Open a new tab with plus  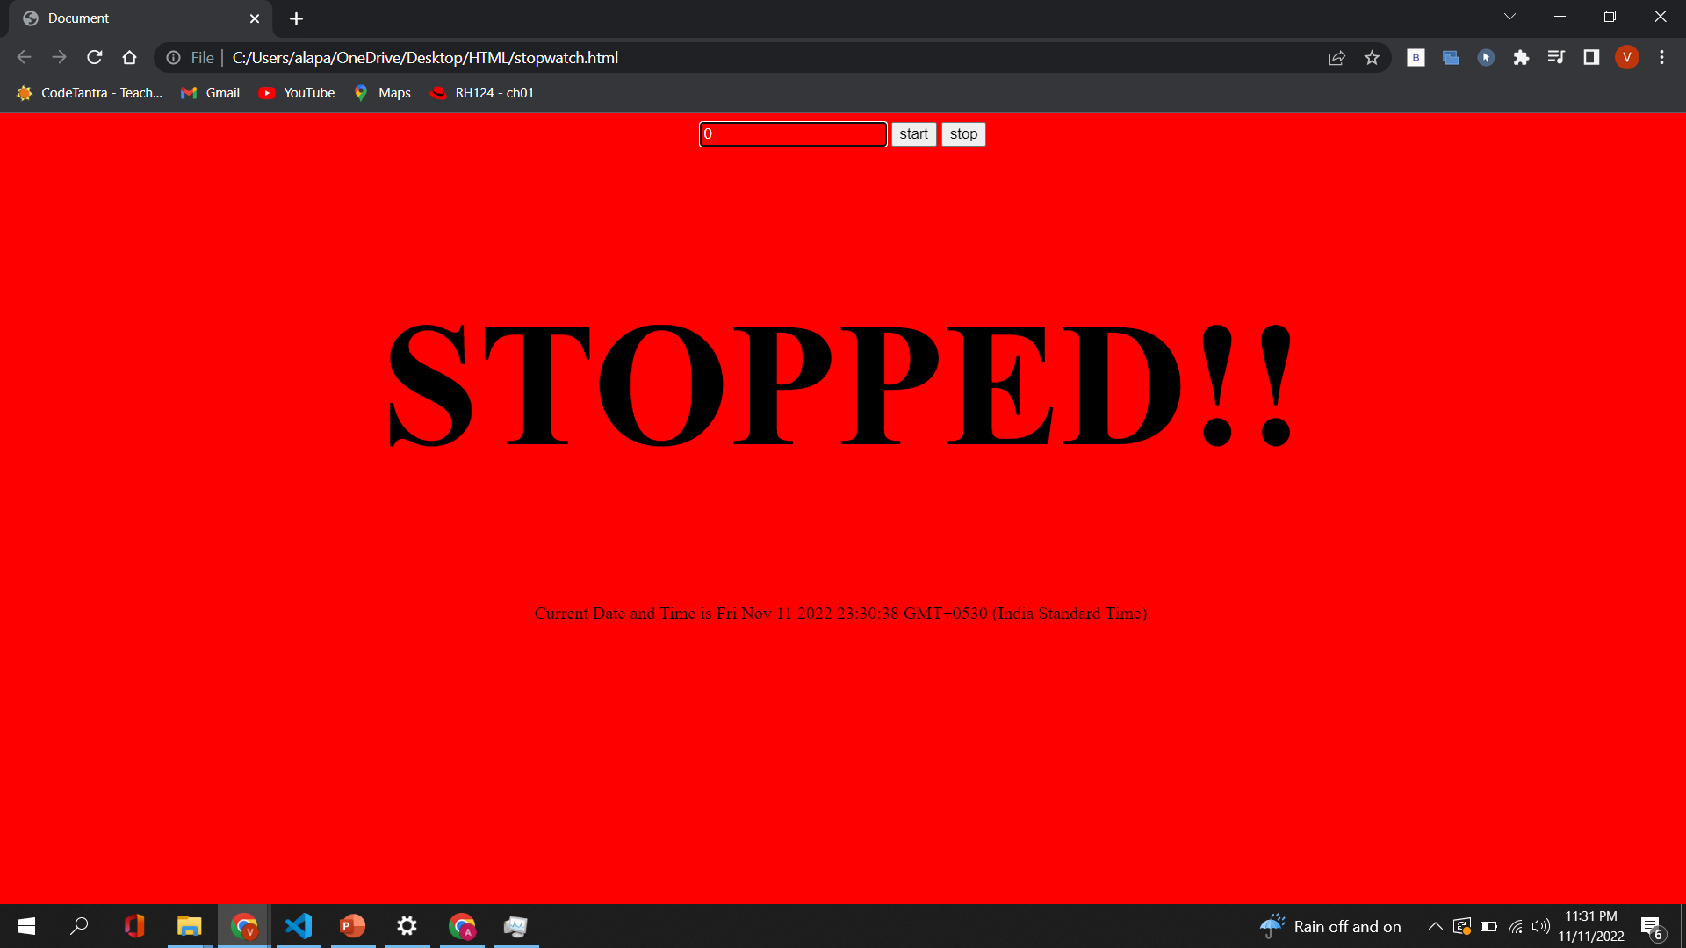pyautogui.click(x=297, y=18)
